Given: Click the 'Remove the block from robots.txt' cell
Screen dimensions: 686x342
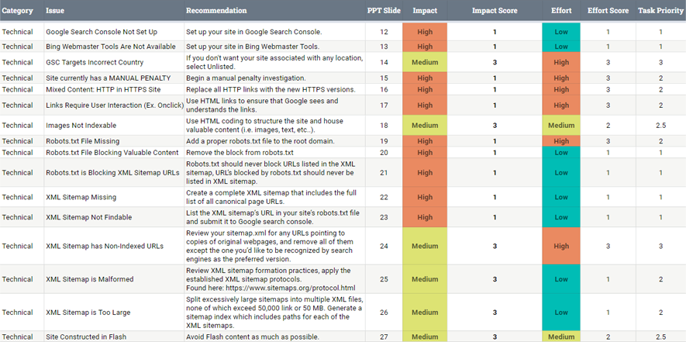Looking at the screenshot, I should click(x=240, y=153).
